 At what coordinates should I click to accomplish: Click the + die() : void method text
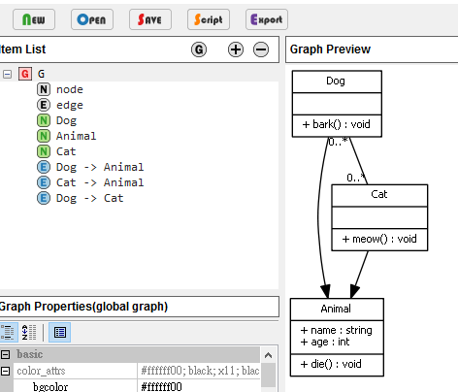pos(331,364)
